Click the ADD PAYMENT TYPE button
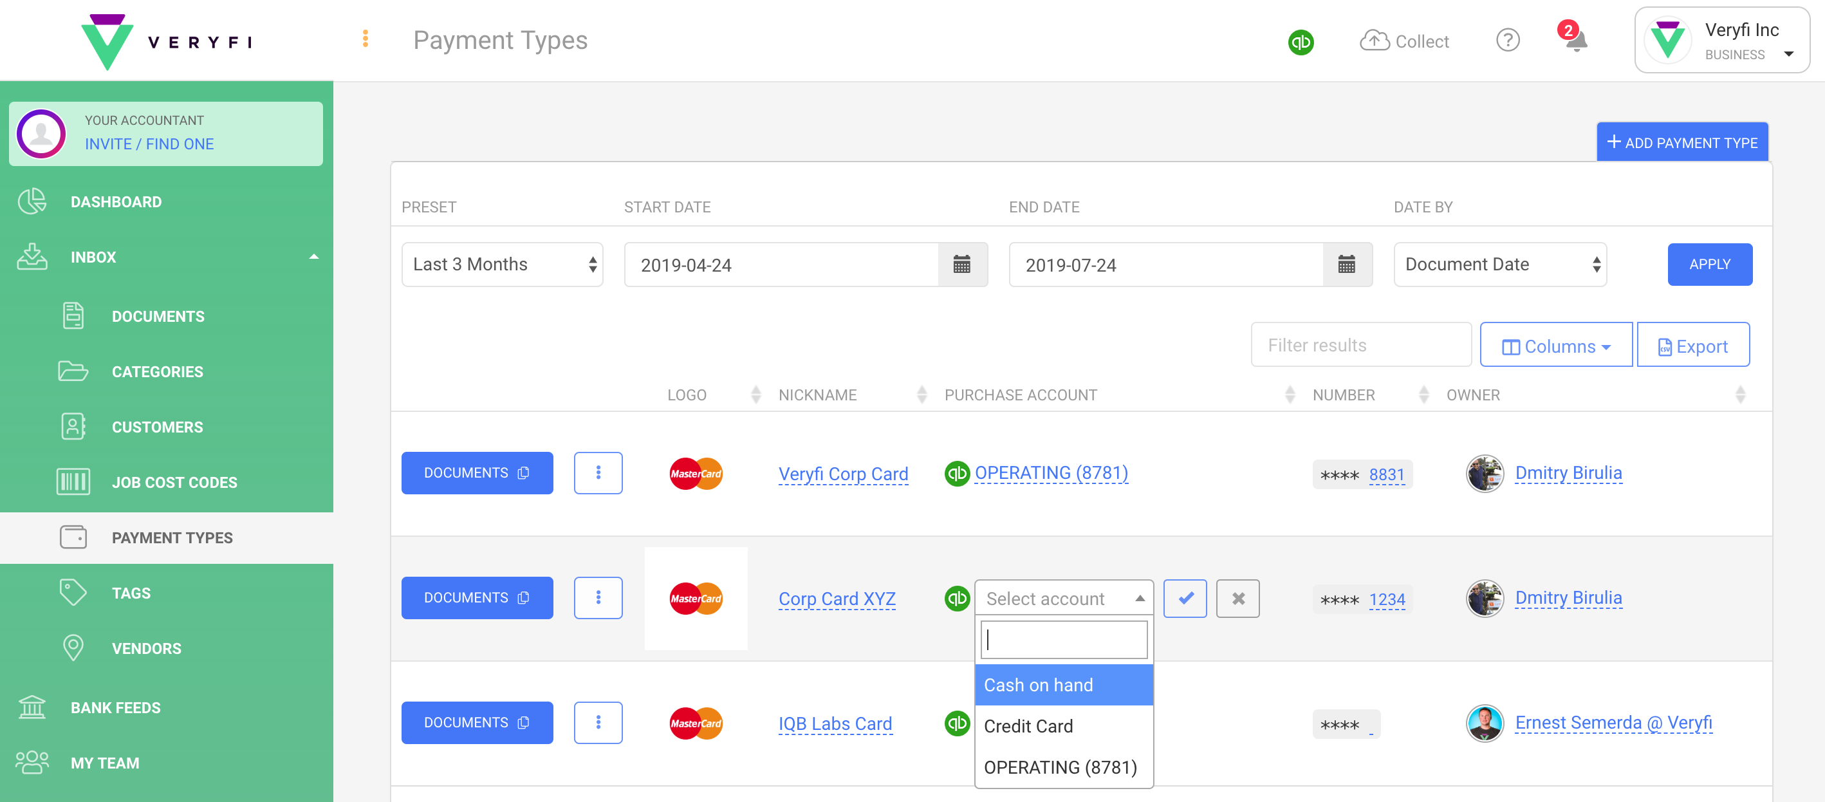 pyautogui.click(x=1681, y=142)
